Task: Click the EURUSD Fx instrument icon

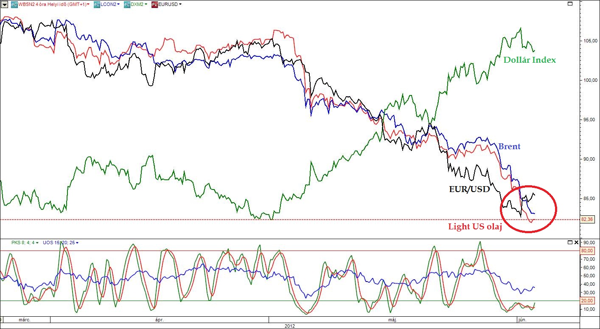Action: (154, 4)
